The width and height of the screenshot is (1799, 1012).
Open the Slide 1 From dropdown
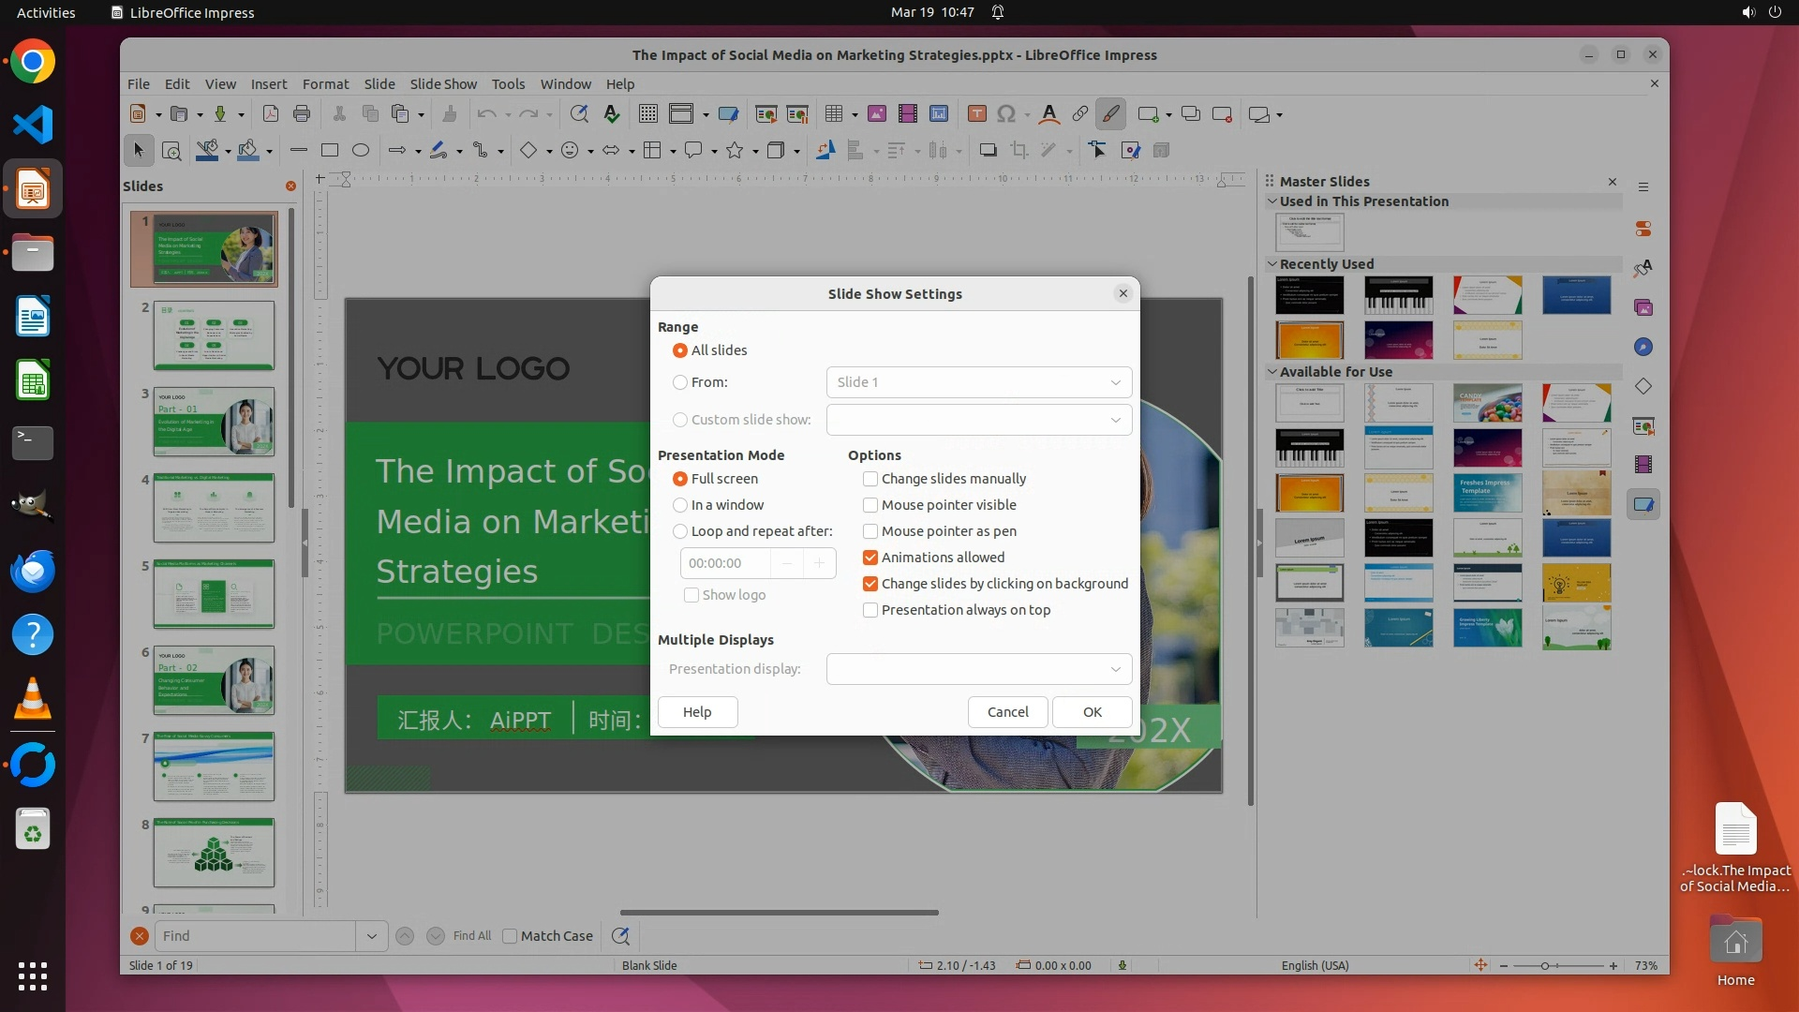(978, 382)
